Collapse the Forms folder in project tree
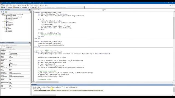This screenshot has width=175, height=98. pyautogui.click(x=3, y=21)
